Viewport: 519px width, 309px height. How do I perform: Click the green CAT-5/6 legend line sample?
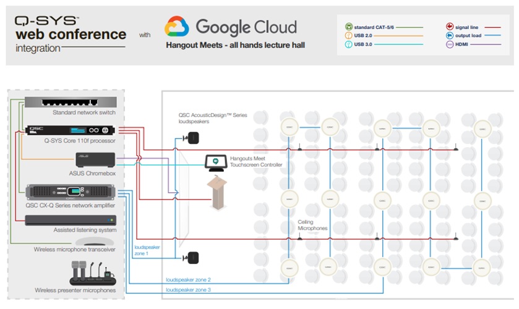[x=410, y=27]
